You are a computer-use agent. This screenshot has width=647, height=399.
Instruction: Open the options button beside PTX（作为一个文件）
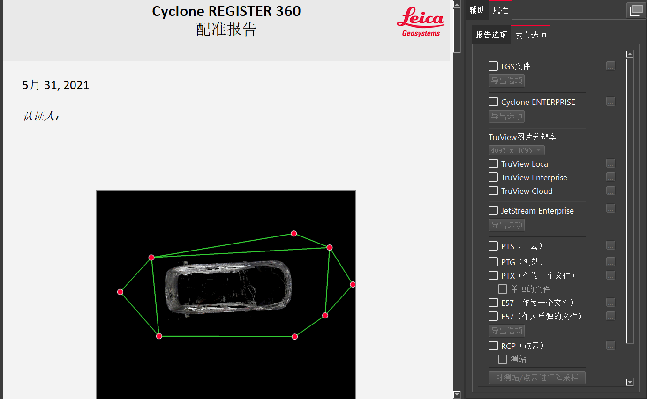click(x=610, y=275)
